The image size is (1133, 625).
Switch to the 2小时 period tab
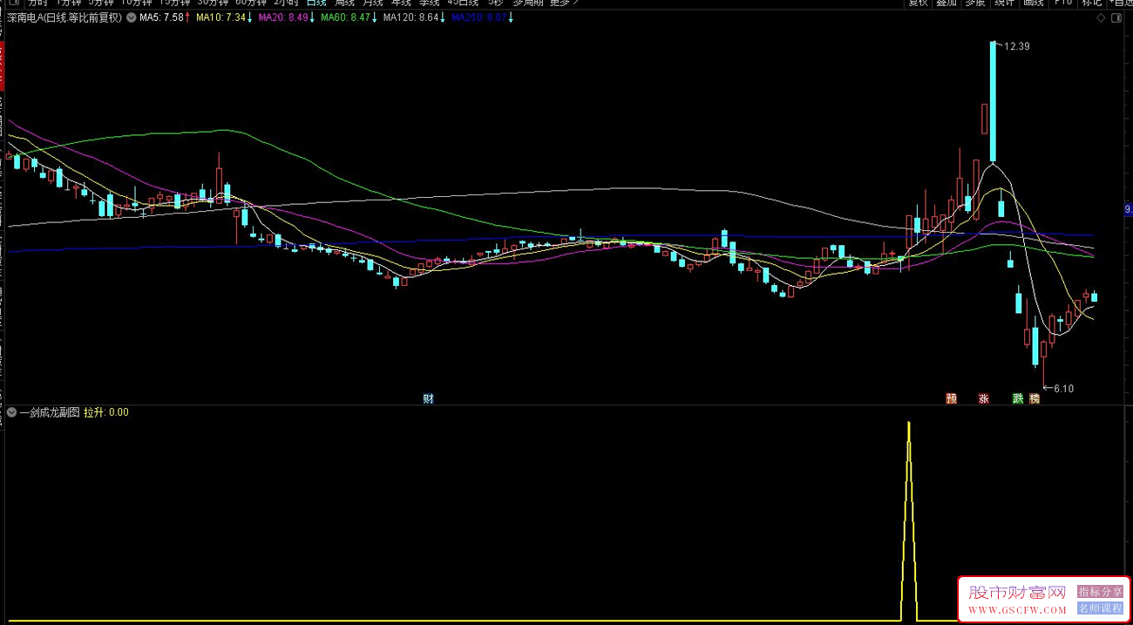click(286, 3)
